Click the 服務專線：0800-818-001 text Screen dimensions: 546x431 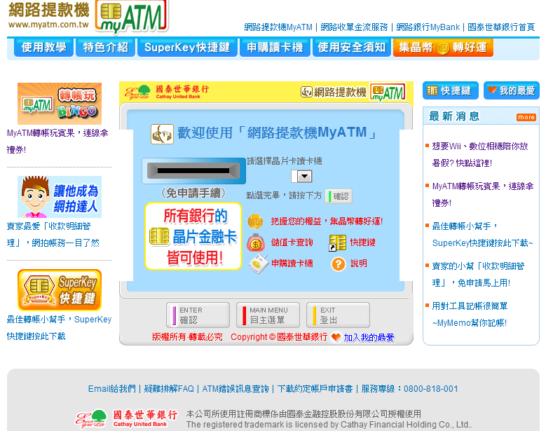409,389
